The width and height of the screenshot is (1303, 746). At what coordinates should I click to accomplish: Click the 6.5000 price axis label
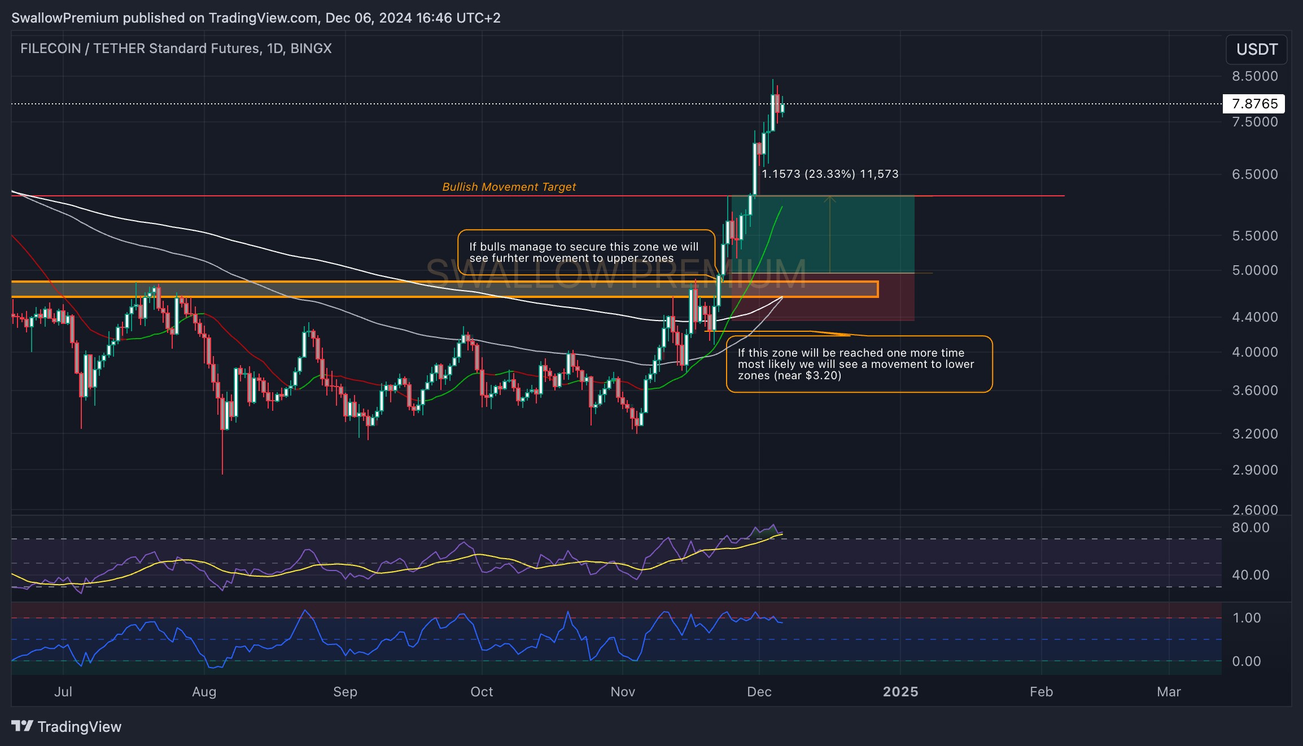click(1255, 174)
